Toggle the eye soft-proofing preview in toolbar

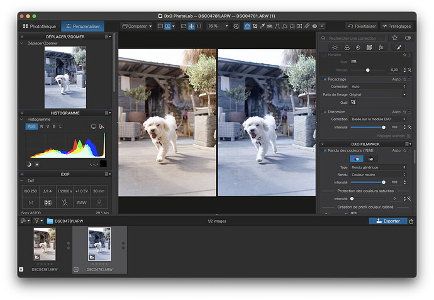coord(314,26)
